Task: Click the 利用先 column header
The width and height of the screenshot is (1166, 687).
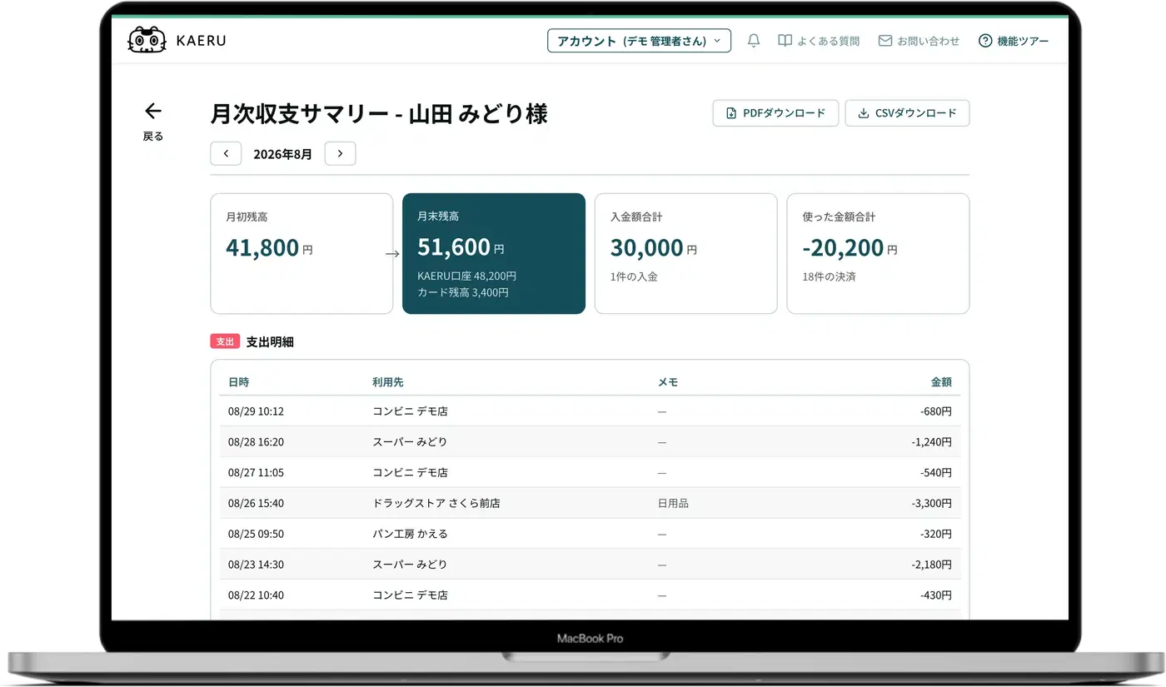Action: click(x=388, y=382)
